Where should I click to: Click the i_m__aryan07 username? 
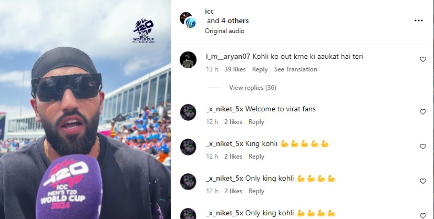(x=228, y=56)
